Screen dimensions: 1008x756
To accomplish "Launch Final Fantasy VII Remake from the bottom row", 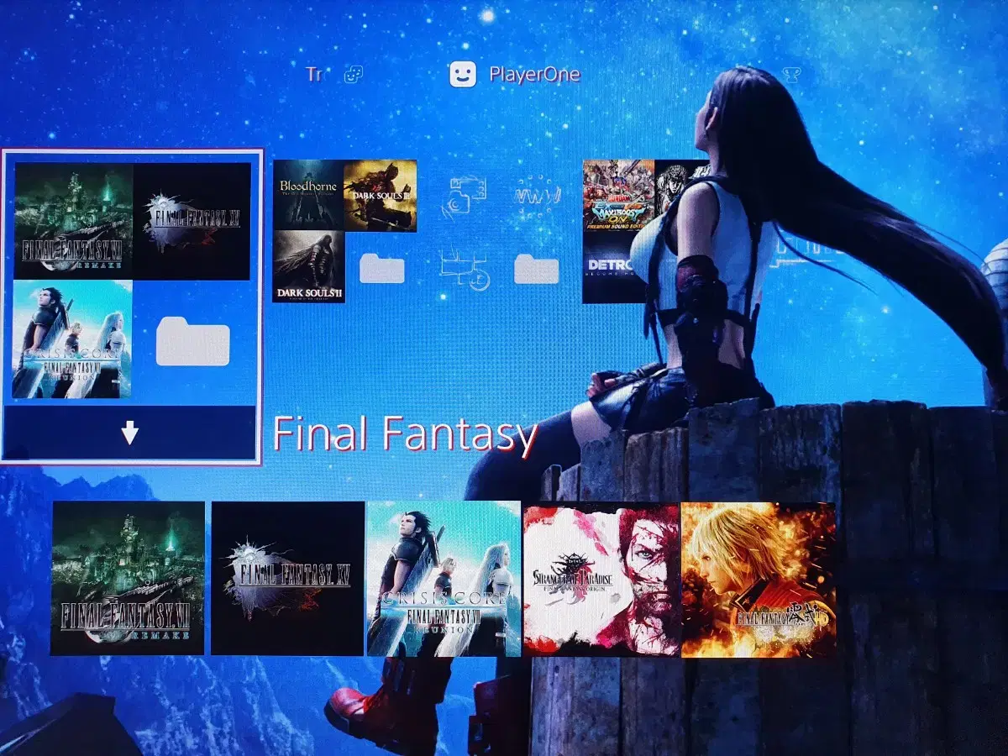I will point(128,578).
